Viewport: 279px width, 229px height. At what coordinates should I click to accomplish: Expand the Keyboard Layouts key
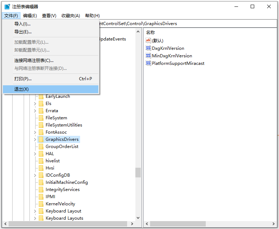[x=35, y=218]
